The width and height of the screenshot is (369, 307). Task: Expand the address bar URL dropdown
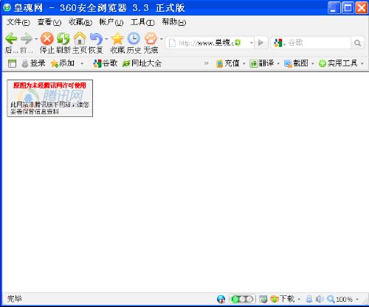(251, 43)
